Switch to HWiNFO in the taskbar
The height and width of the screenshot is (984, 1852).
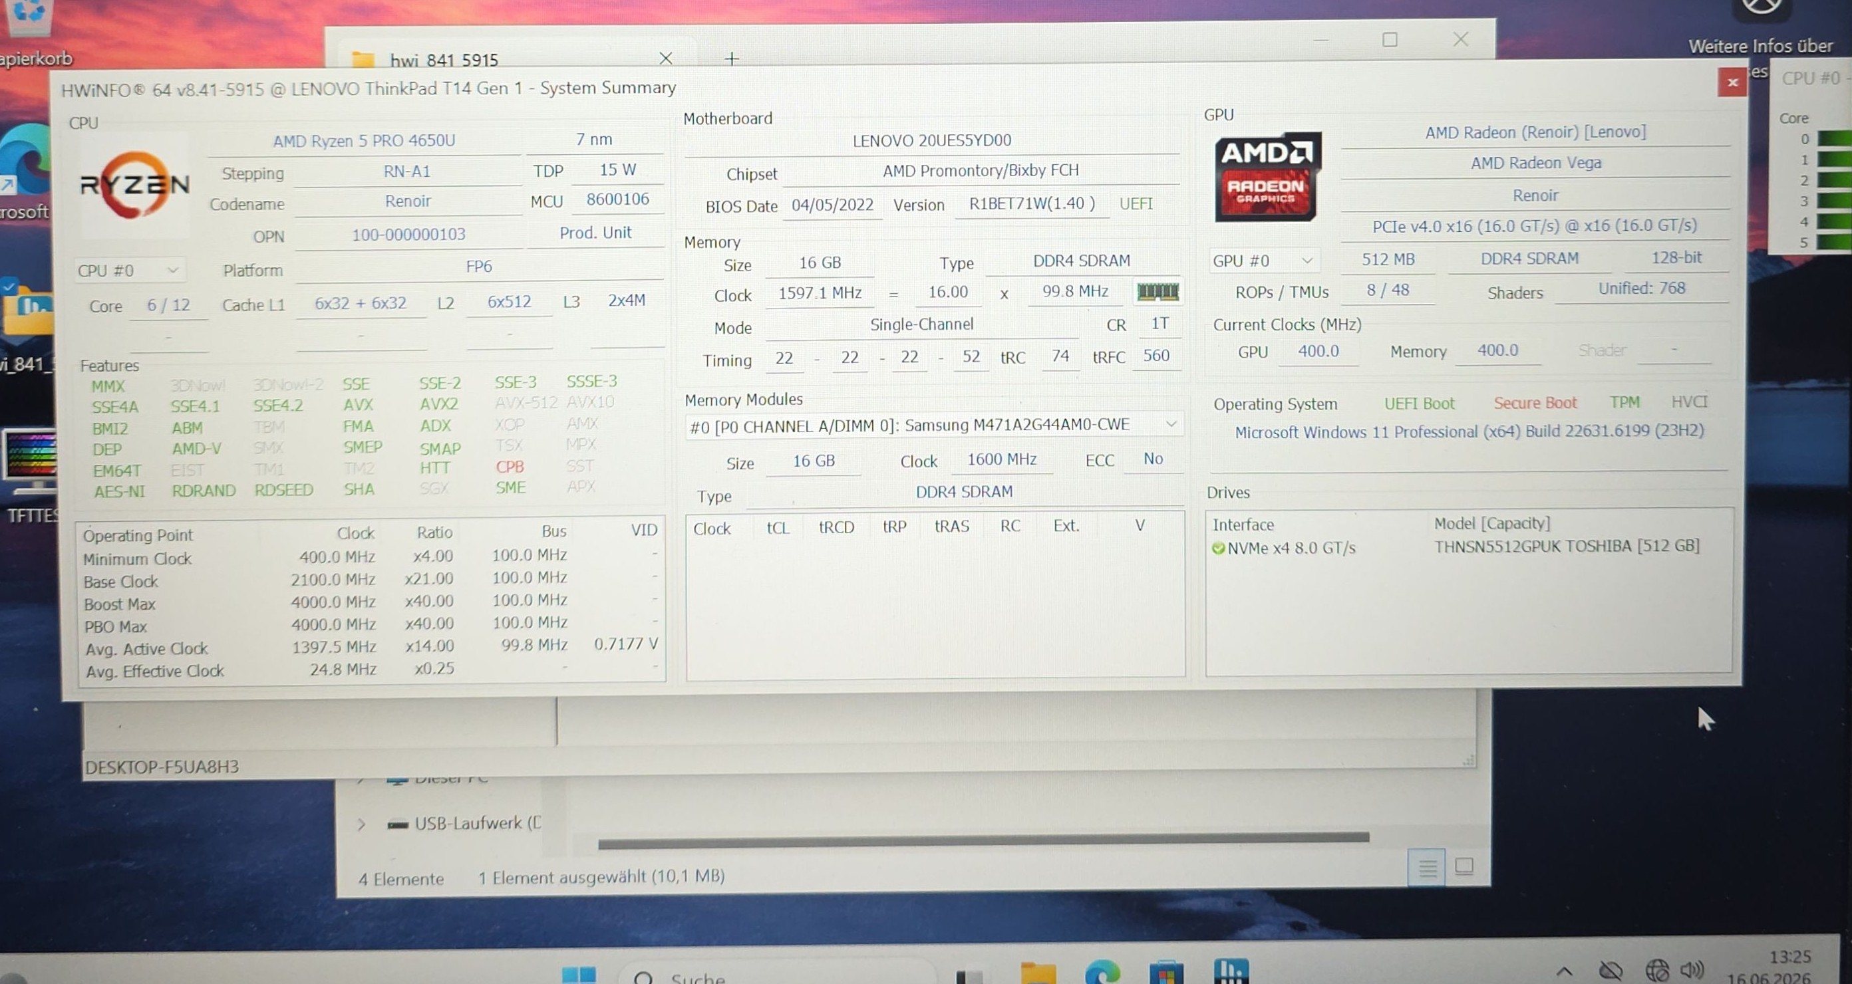coord(1231,972)
